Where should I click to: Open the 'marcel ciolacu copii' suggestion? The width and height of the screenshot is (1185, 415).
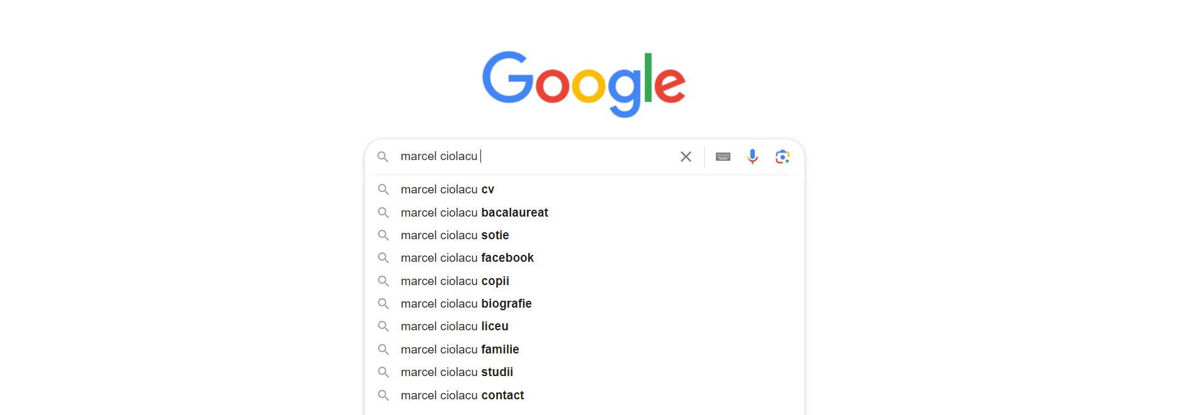455,281
